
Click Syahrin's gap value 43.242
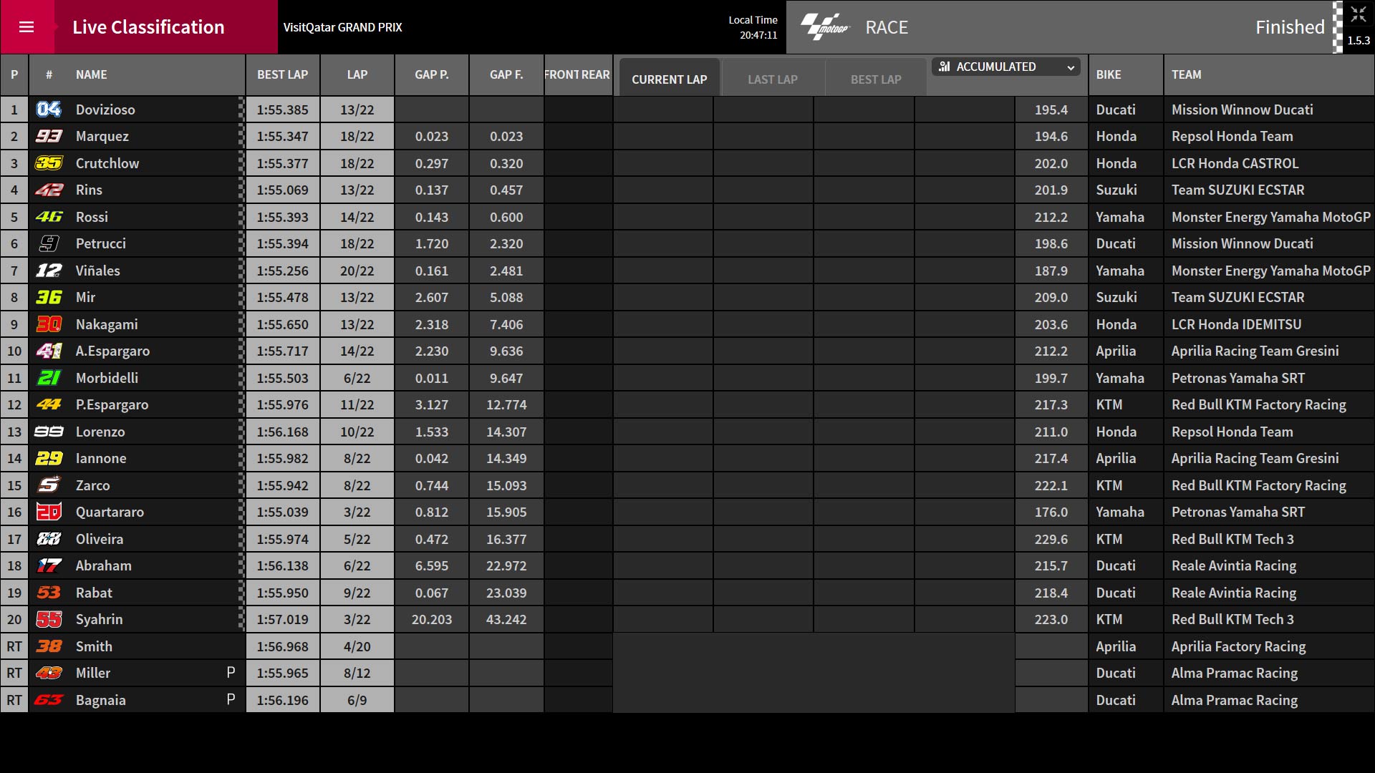pos(506,619)
